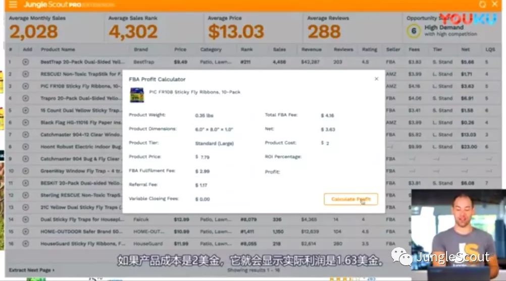Viewport: 506px width, 281px height.
Task: Sort by Sales column header
Action: point(279,49)
